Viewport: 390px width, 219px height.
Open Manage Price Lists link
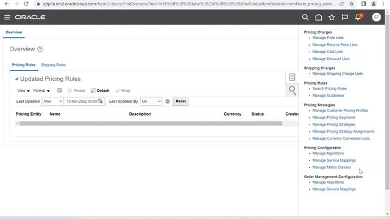click(328, 38)
